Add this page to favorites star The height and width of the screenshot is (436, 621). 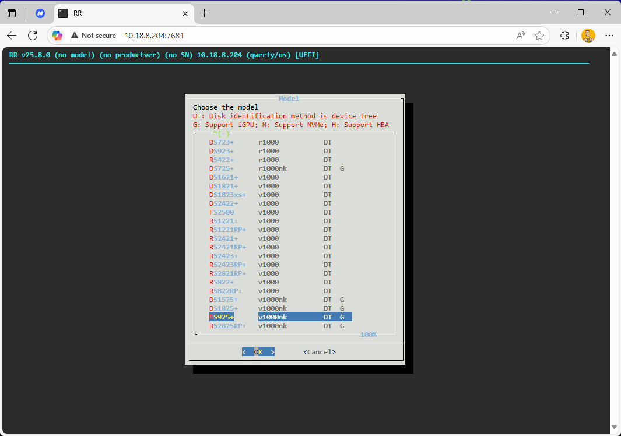(539, 36)
